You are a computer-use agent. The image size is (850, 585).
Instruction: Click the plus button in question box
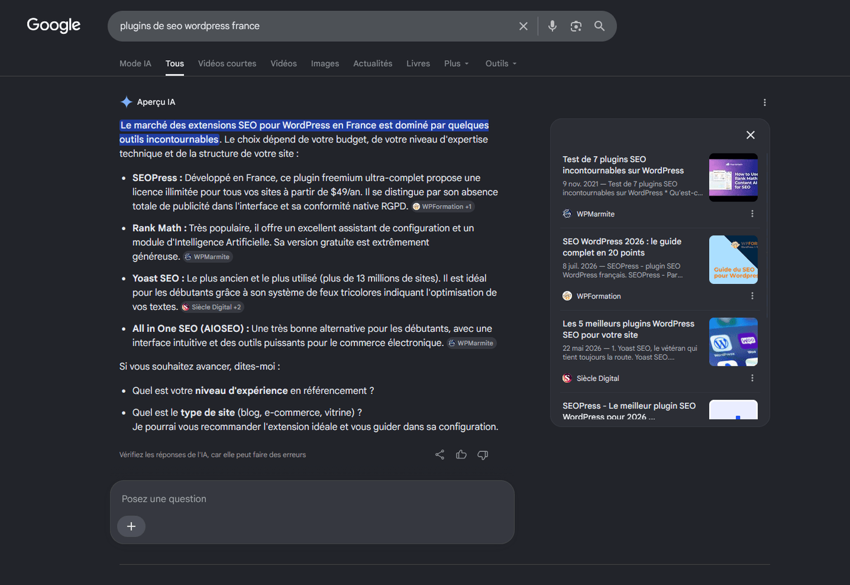131,526
